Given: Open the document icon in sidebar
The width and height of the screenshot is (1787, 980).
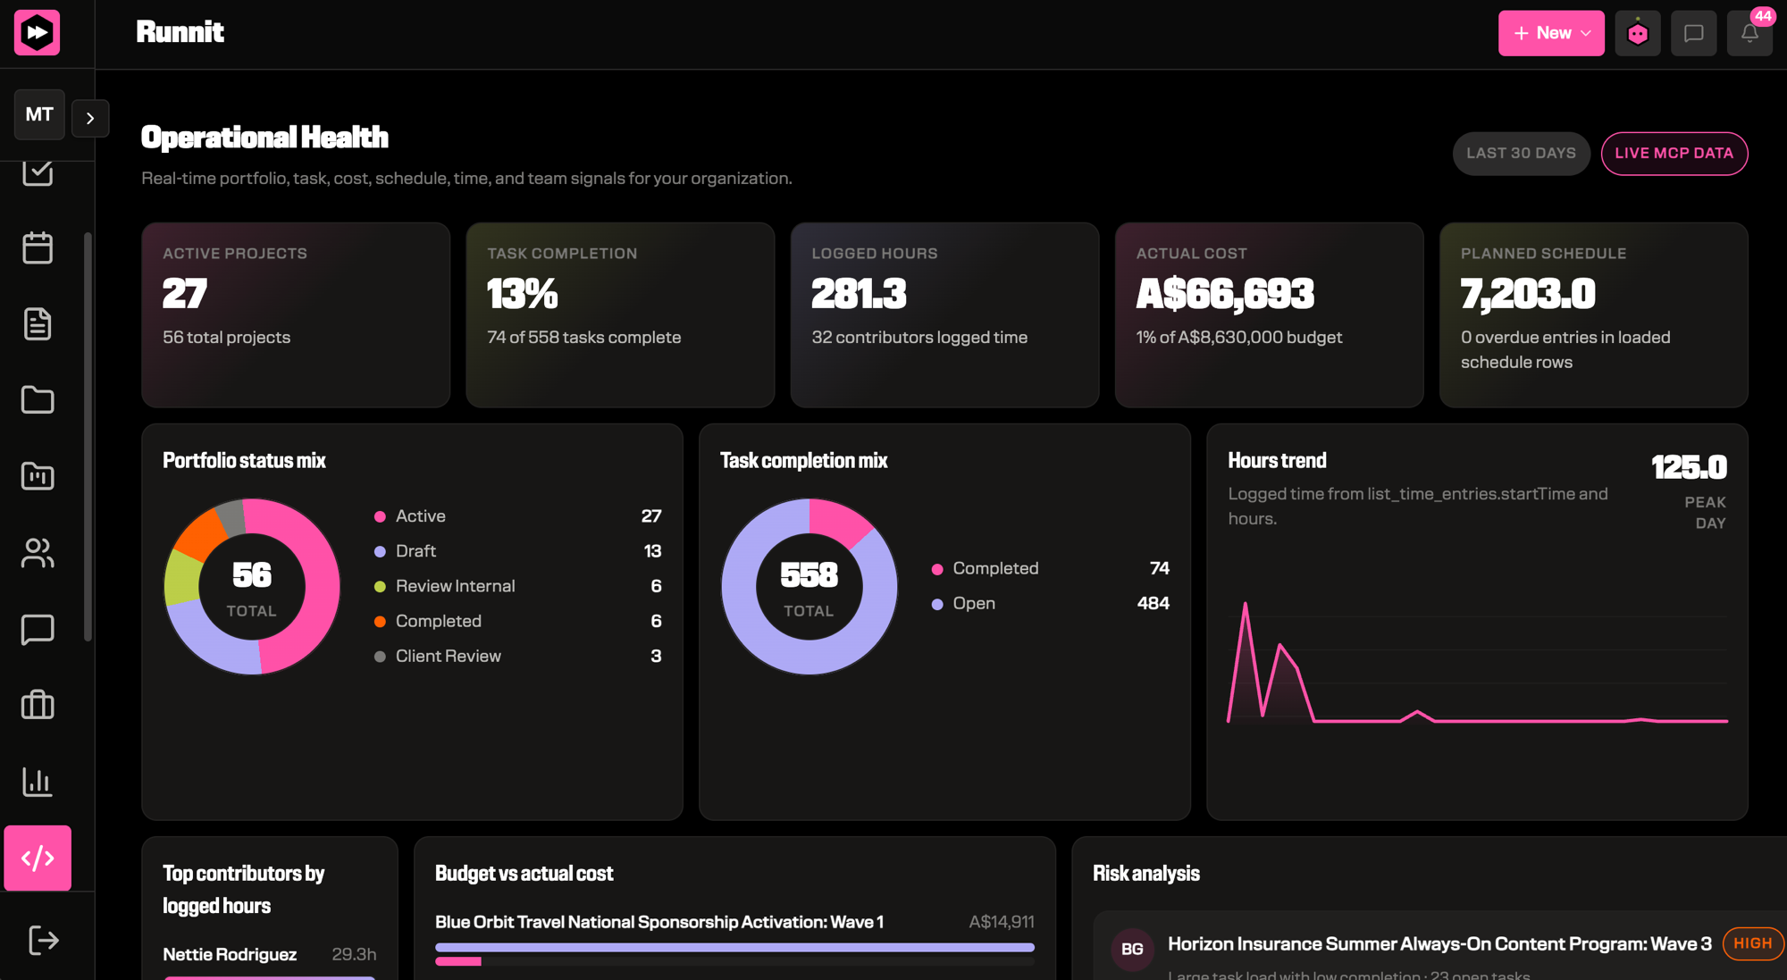Looking at the screenshot, I should coord(38,324).
